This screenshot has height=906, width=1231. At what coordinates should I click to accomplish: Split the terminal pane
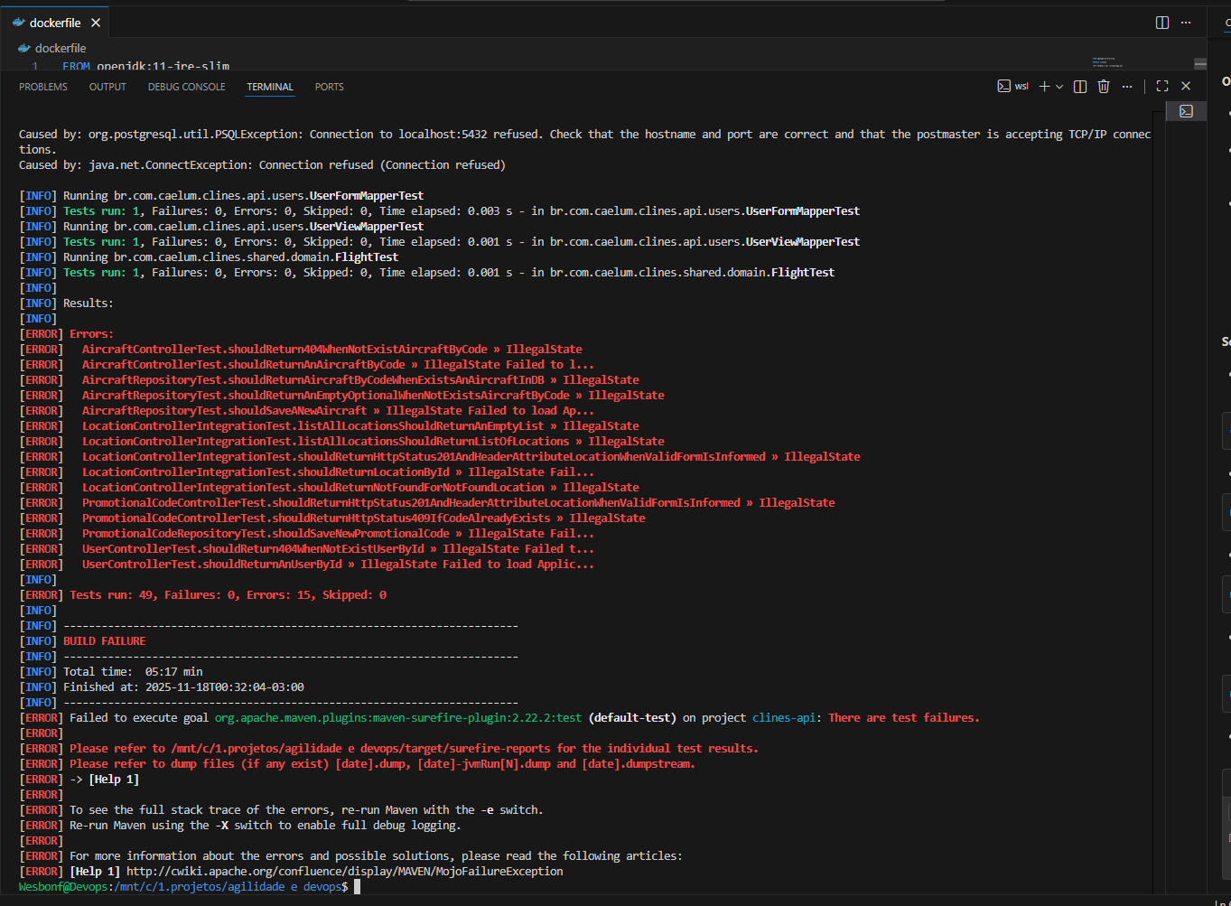pyautogui.click(x=1080, y=87)
